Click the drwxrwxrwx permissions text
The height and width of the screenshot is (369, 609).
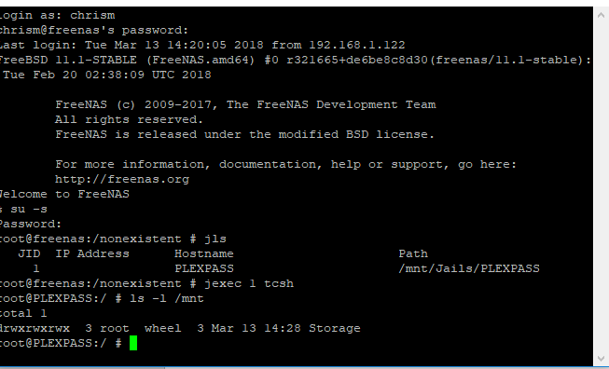coord(35,328)
